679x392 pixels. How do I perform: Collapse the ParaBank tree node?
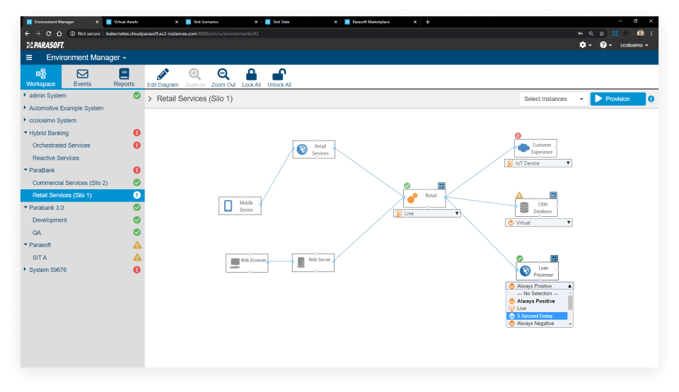point(25,170)
